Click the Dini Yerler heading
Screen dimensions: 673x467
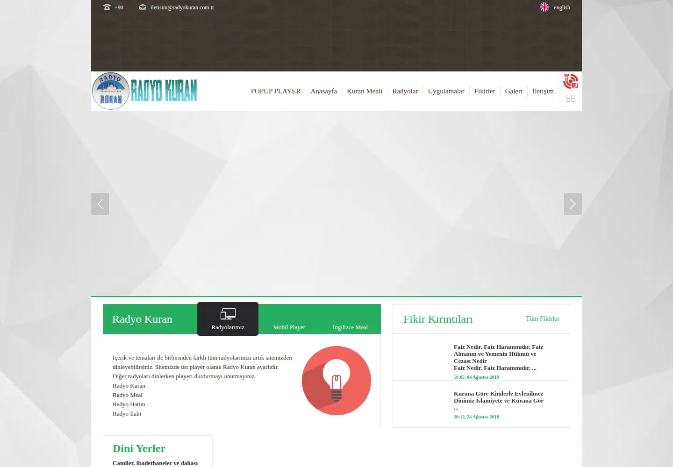139,449
